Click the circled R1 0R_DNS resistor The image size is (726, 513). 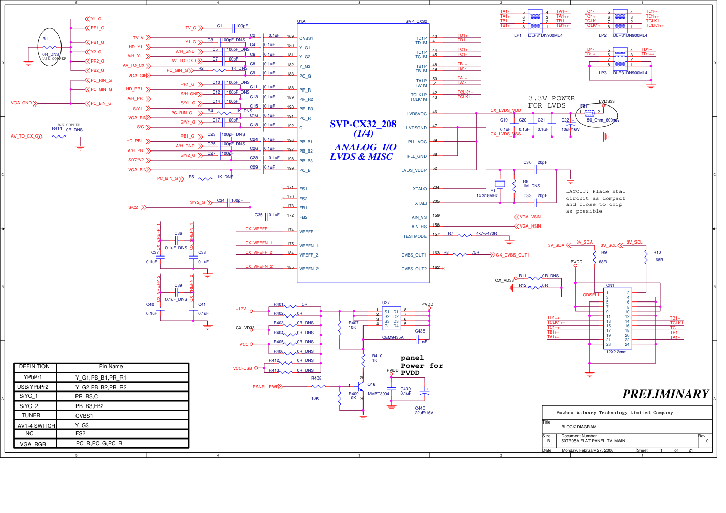pos(50,47)
